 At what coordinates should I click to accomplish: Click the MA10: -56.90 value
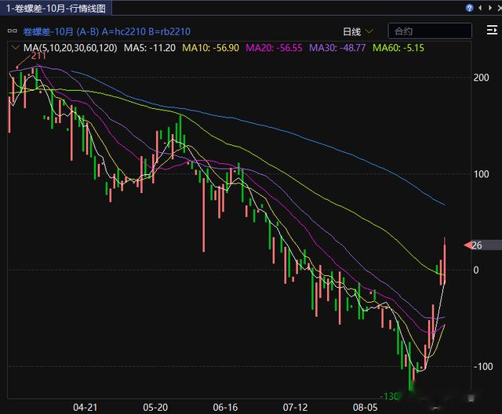[x=210, y=48]
